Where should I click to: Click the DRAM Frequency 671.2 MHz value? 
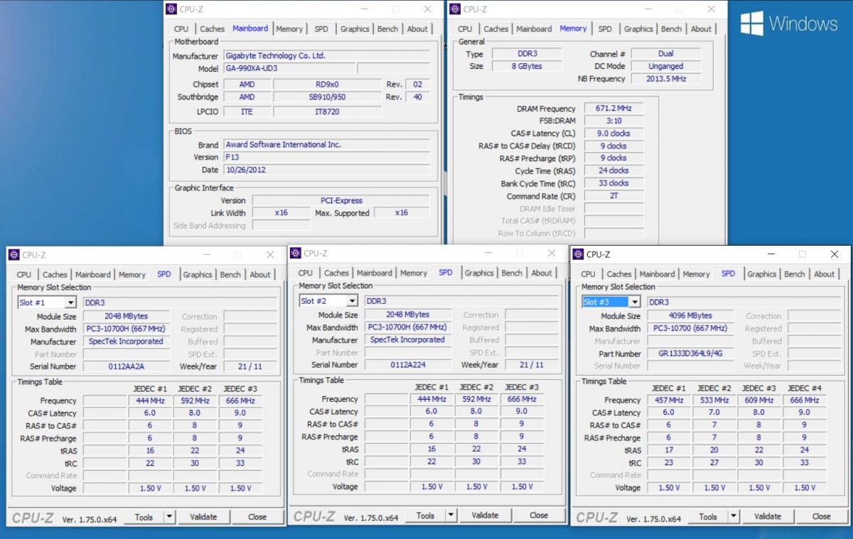[x=614, y=109]
